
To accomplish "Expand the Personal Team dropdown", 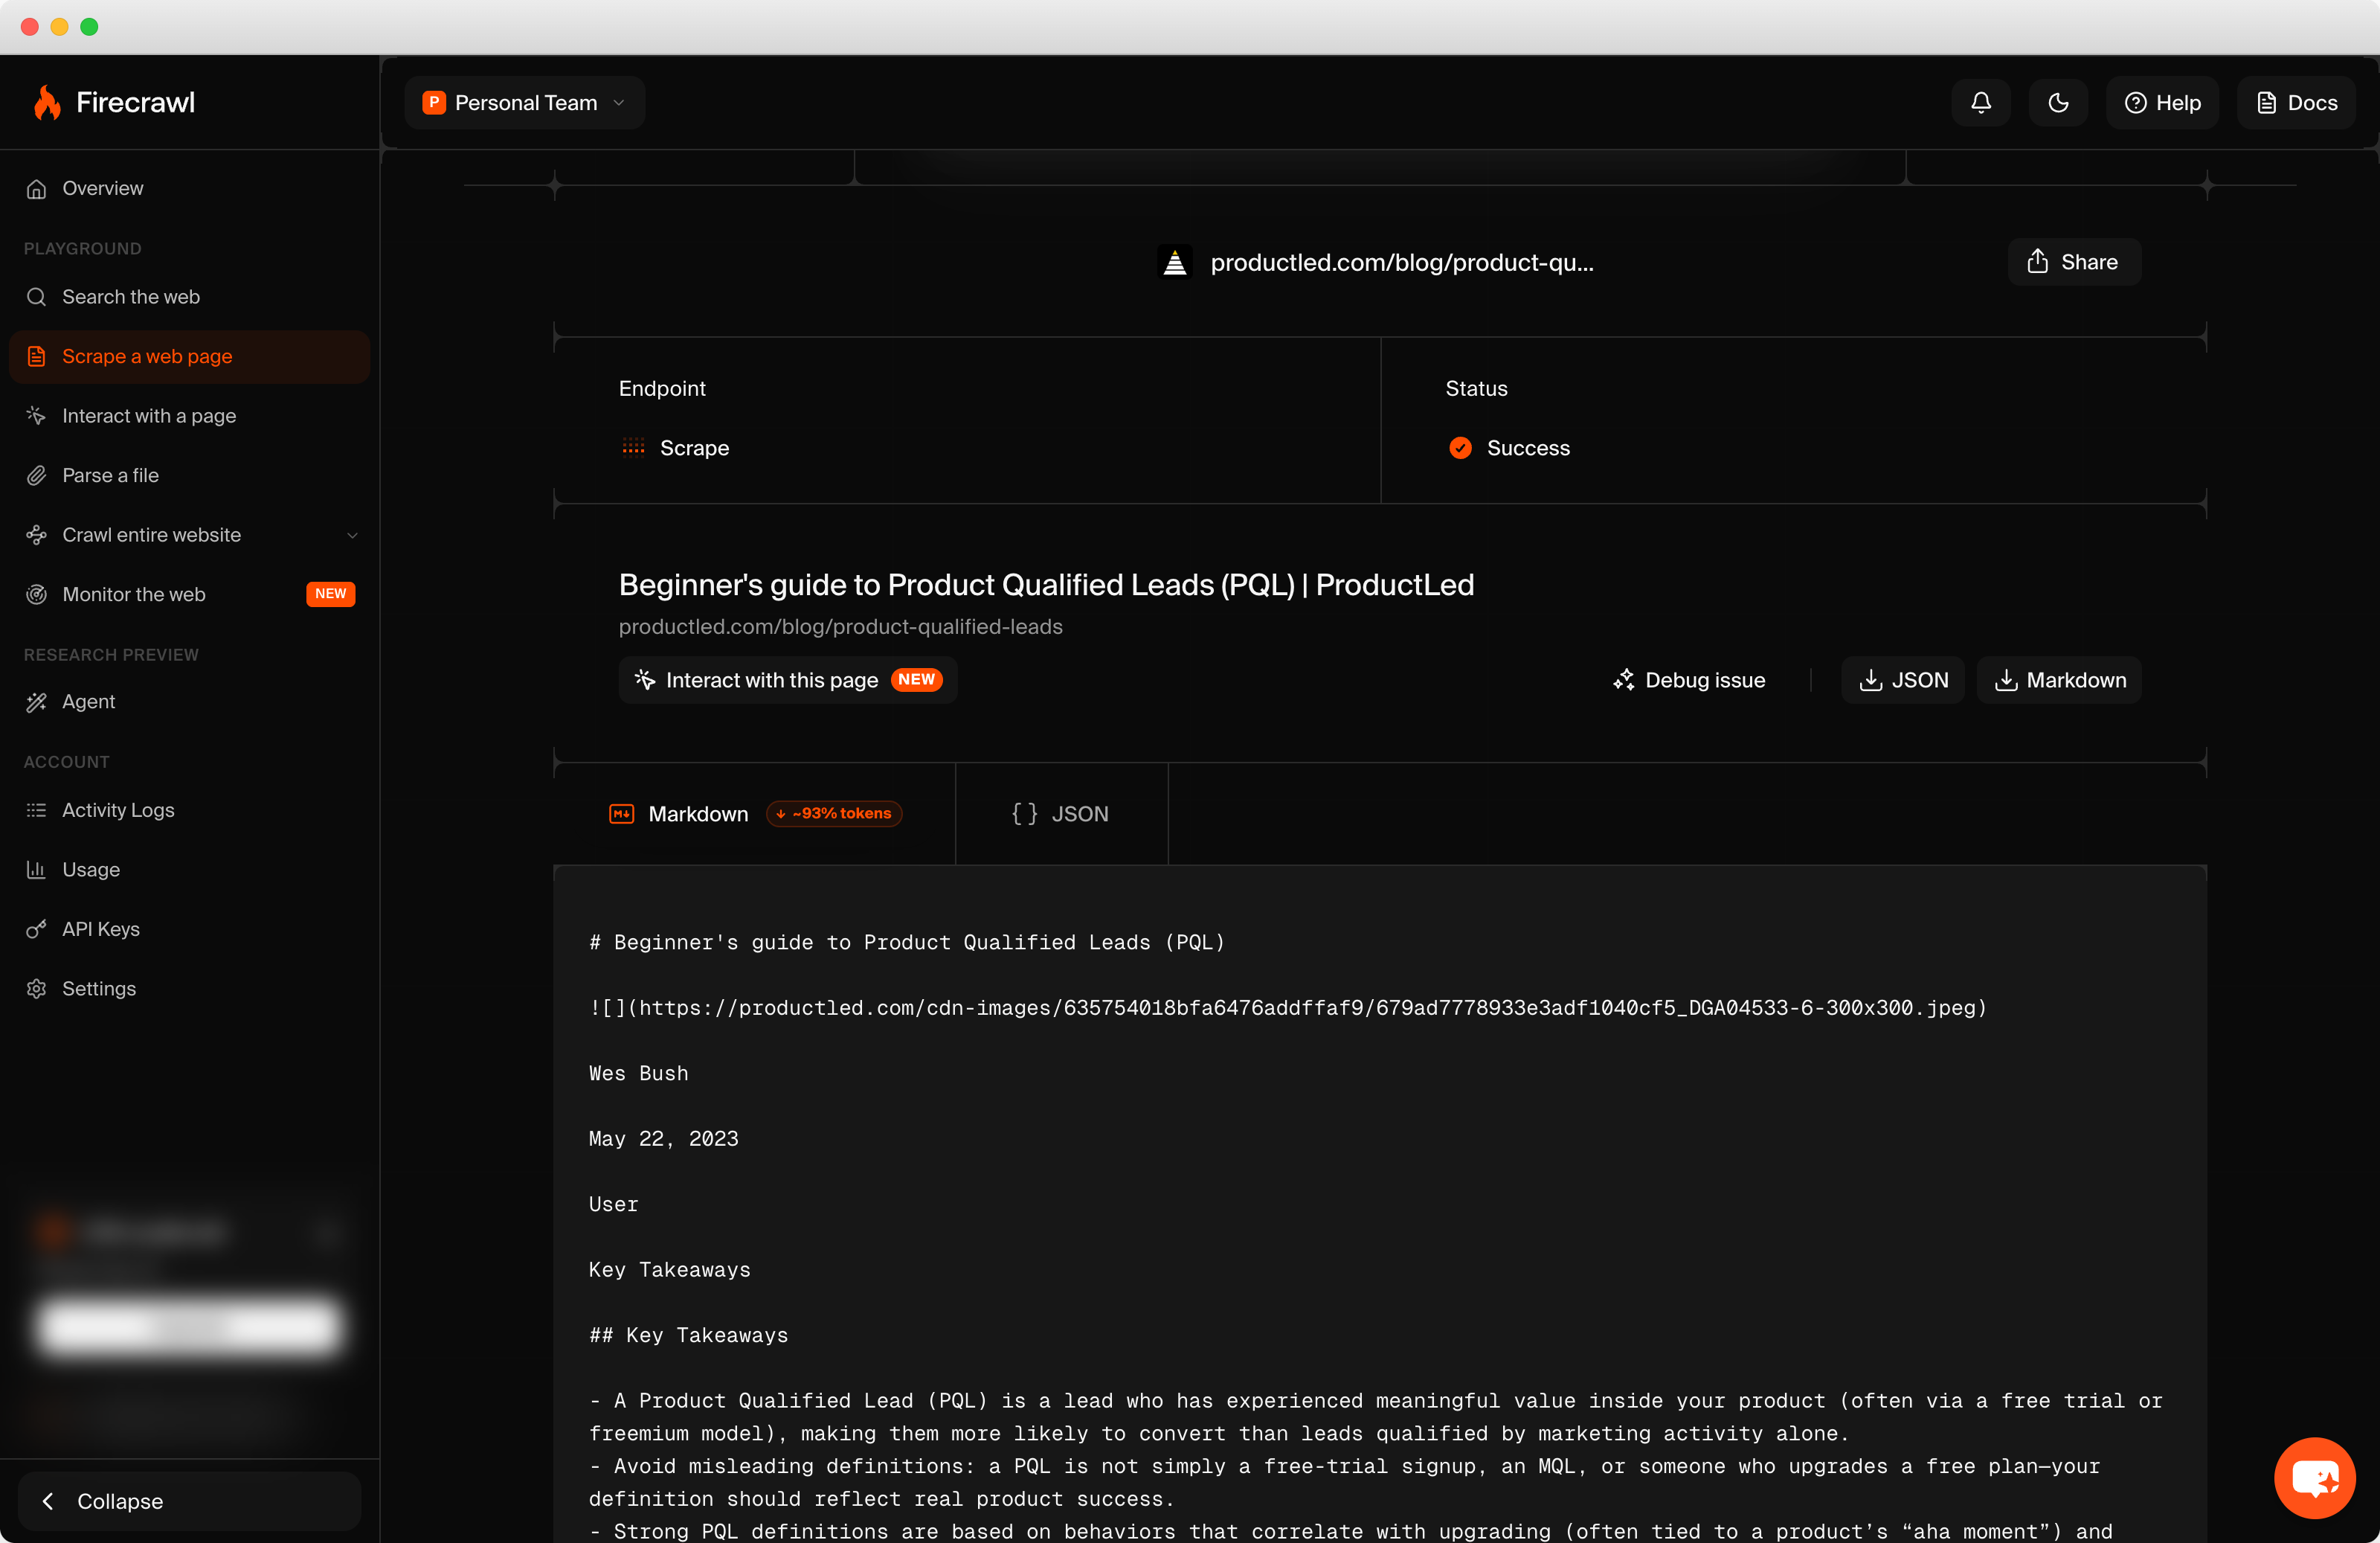I will tap(525, 103).
